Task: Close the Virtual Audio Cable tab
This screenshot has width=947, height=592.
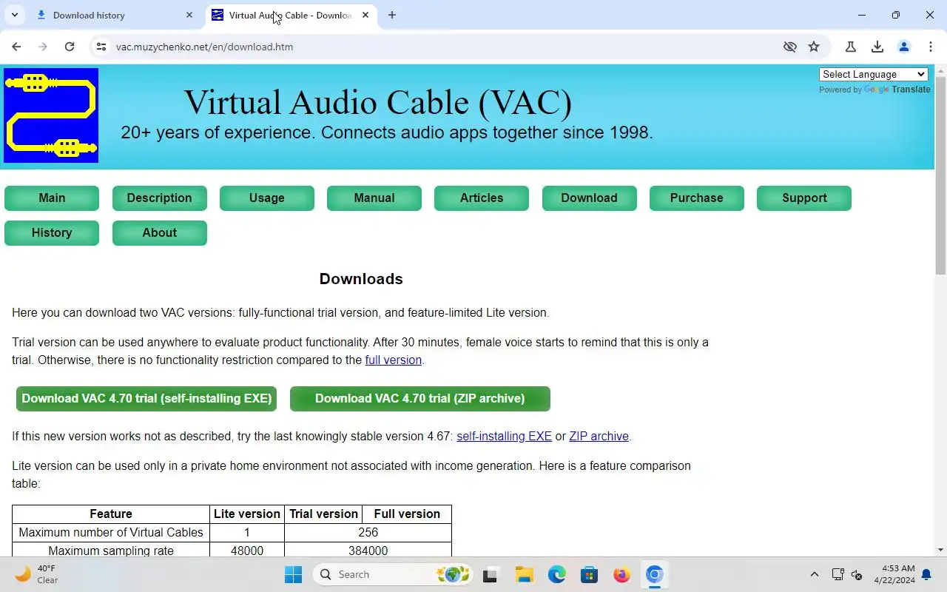Action: coord(365,15)
